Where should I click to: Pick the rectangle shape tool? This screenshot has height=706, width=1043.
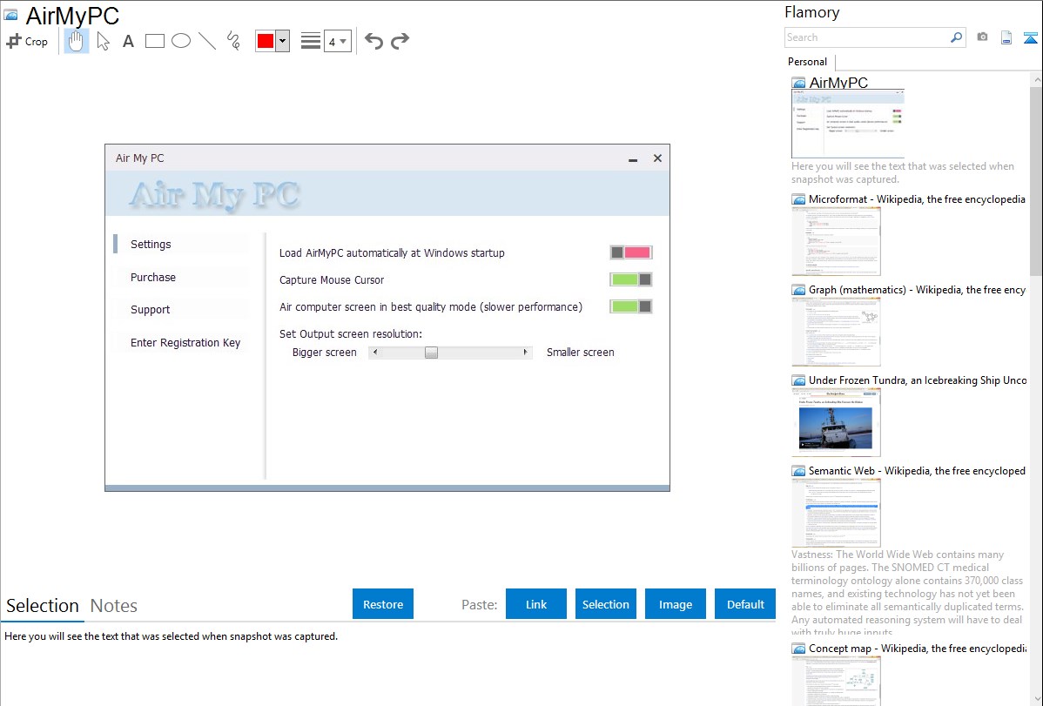[154, 41]
